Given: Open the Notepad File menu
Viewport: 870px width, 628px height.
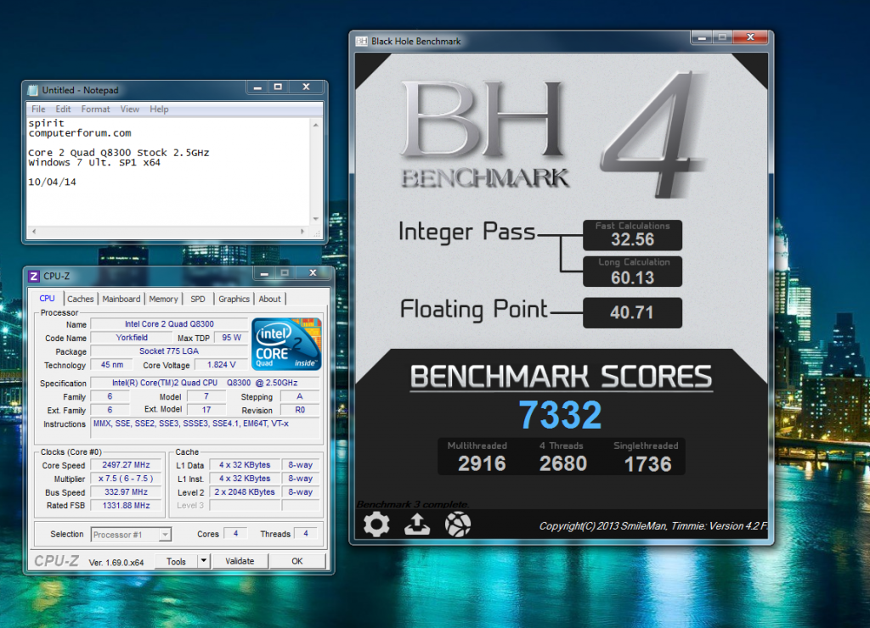Looking at the screenshot, I should coord(38,109).
